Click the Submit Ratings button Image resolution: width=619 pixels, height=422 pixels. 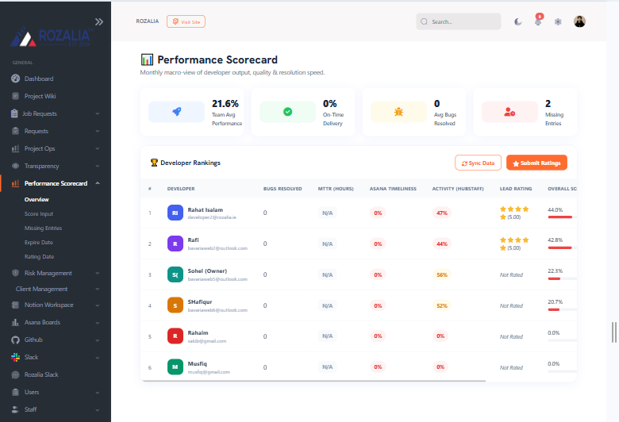(x=537, y=163)
